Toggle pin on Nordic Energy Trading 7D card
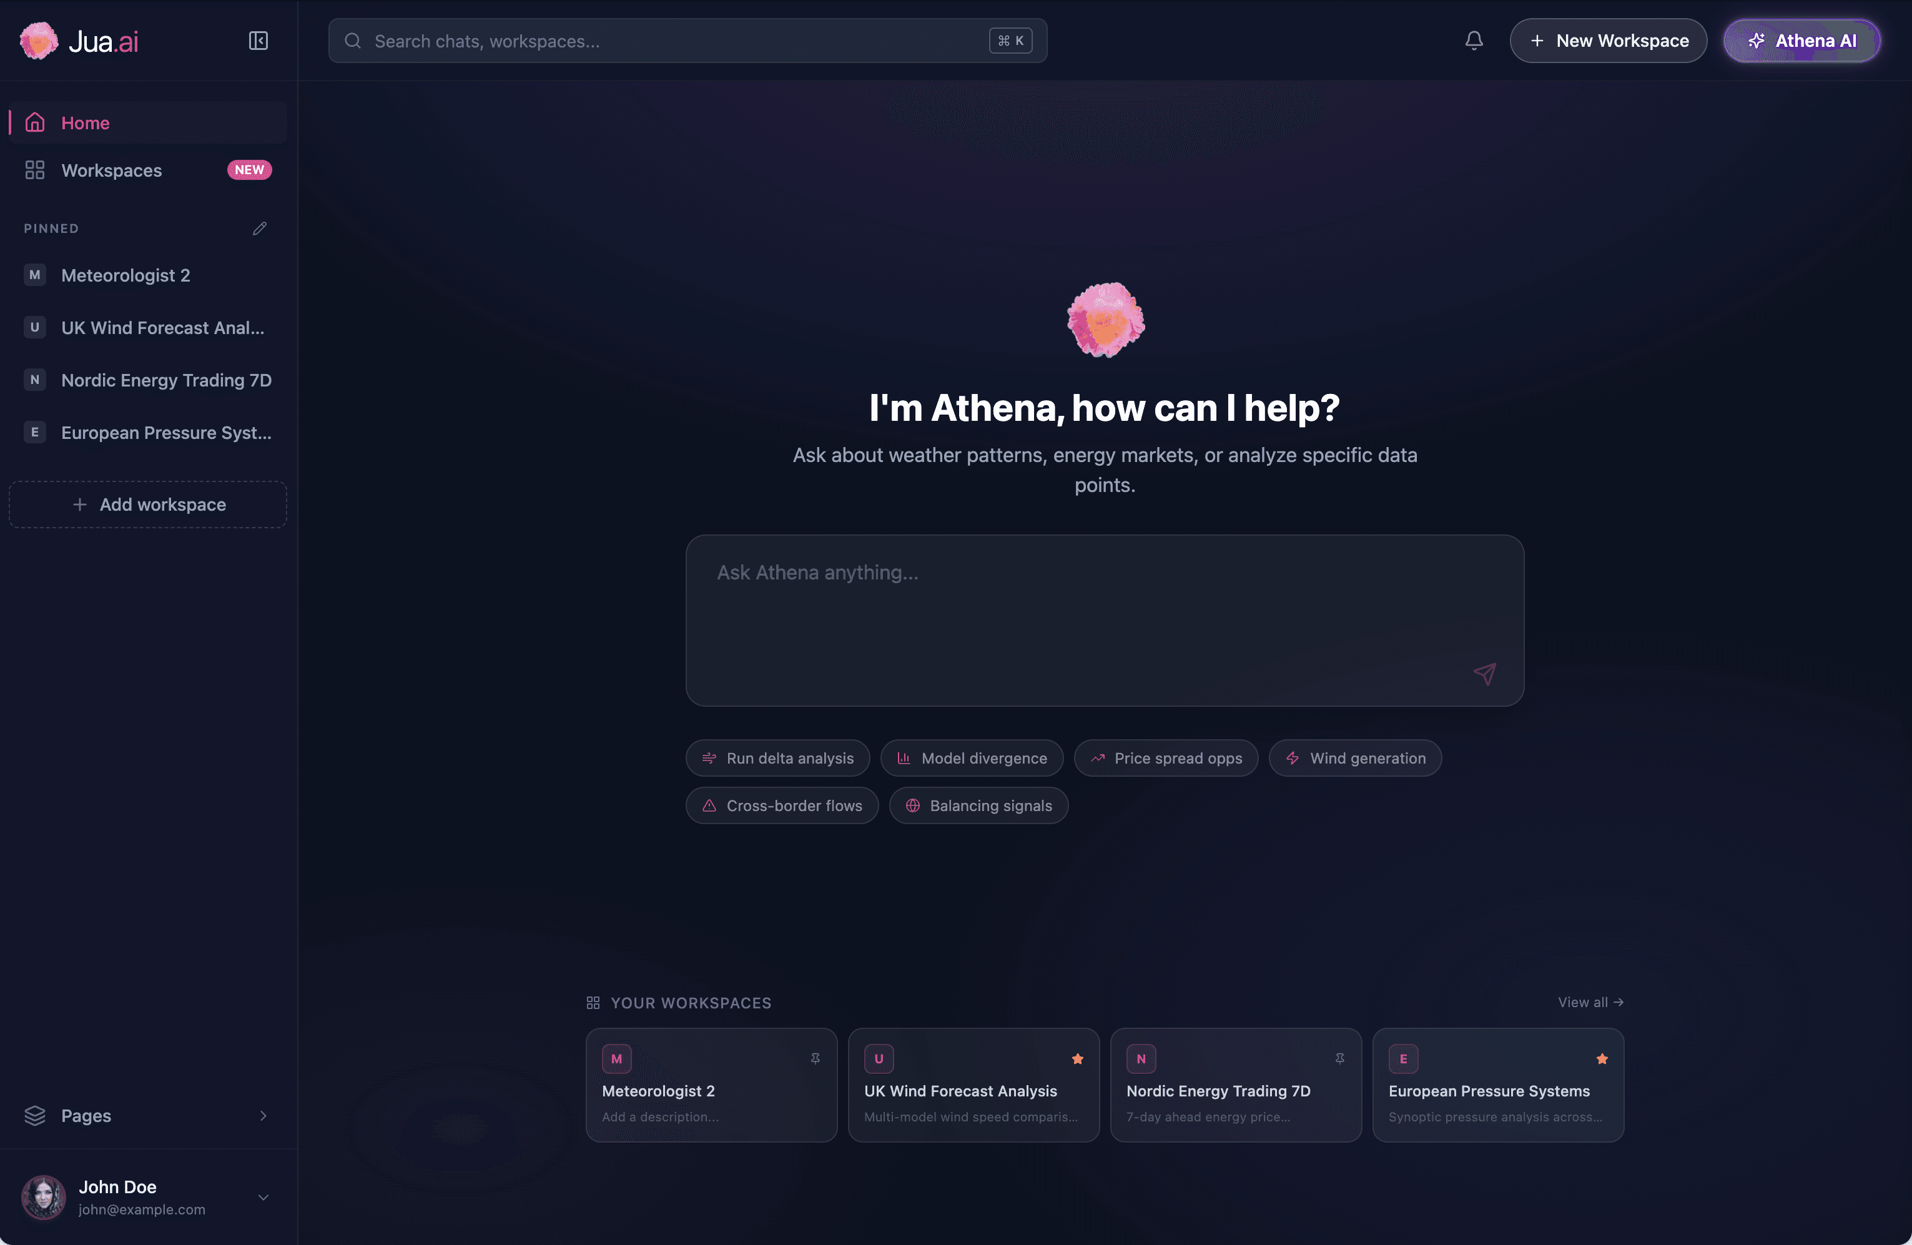 [1340, 1059]
